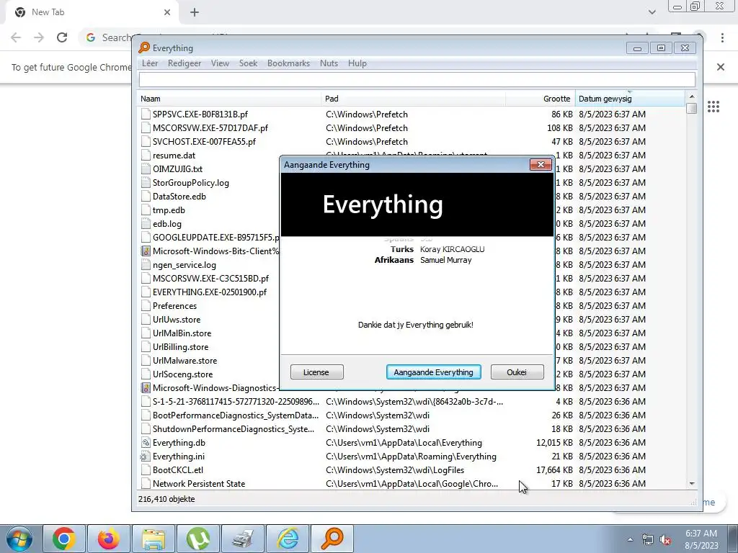Select the resume.dat file row
738x553 pixels.
(x=174, y=156)
